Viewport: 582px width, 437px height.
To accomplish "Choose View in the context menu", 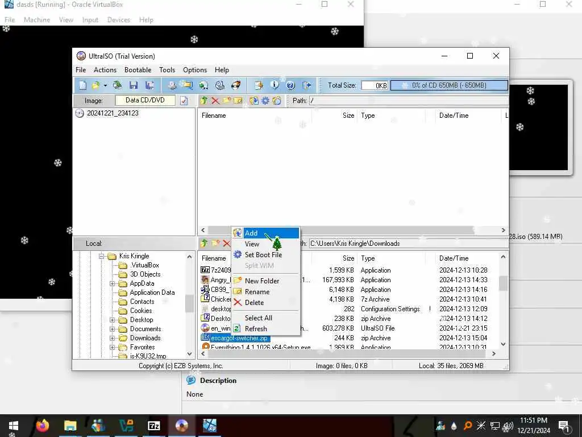I will pyautogui.click(x=266, y=244).
